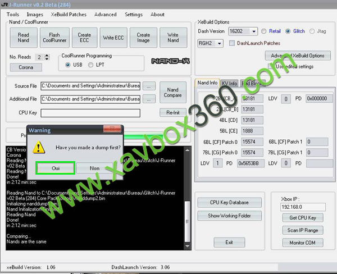The height and width of the screenshot is (274, 337).
Task: Click the DashLaunch Version status text
Action: point(140,267)
